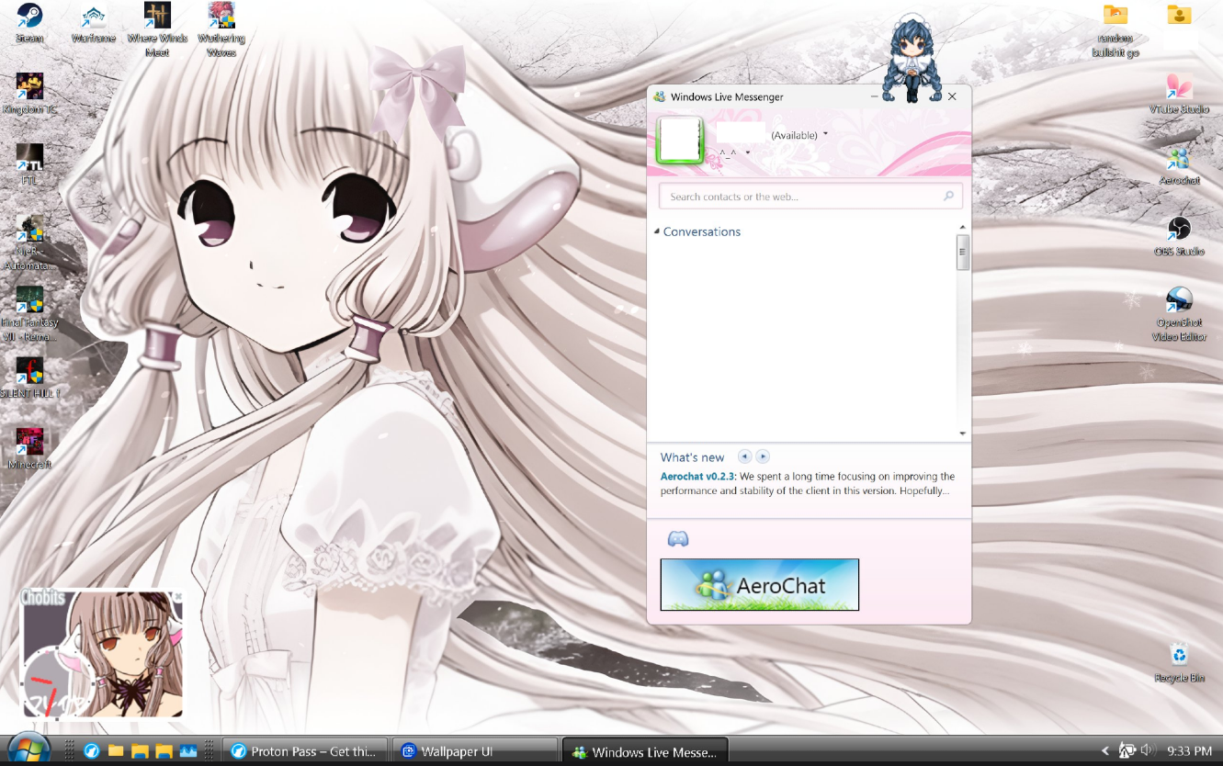Click the magnifier icon in the search box
1223x766 pixels.
[949, 197]
